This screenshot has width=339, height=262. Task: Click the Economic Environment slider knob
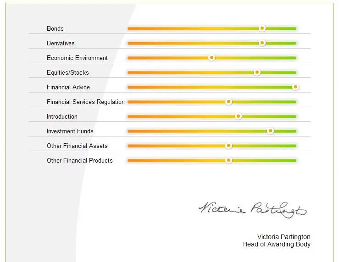click(x=211, y=58)
